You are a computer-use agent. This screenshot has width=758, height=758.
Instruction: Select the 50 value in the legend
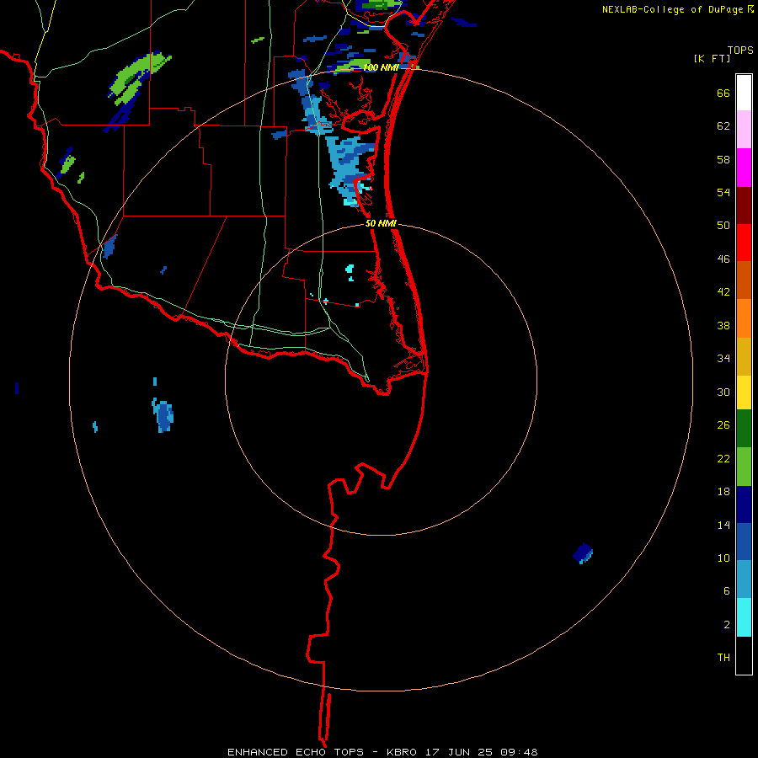click(x=723, y=226)
